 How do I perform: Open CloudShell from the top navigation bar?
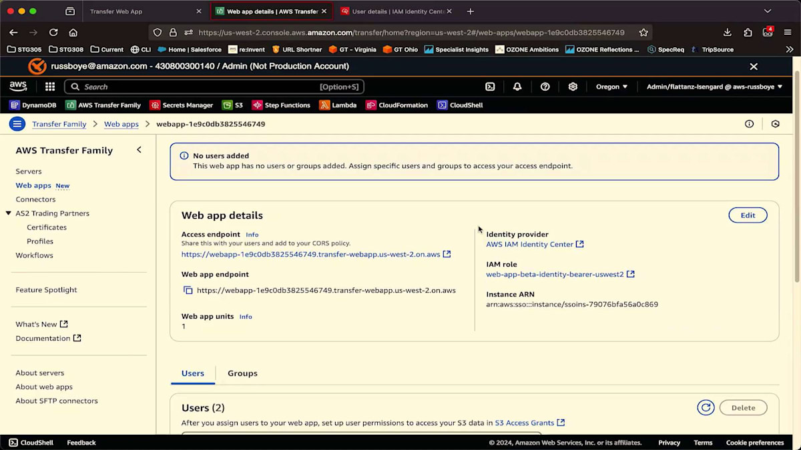(x=490, y=87)
